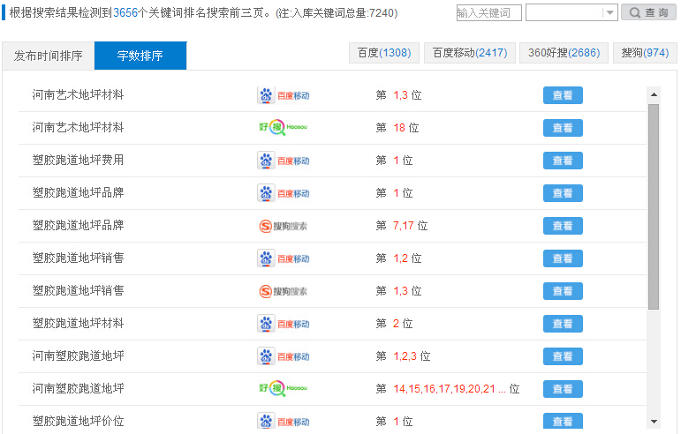Click keyword text 塑胶跑道地坪价位

(79, 421)
